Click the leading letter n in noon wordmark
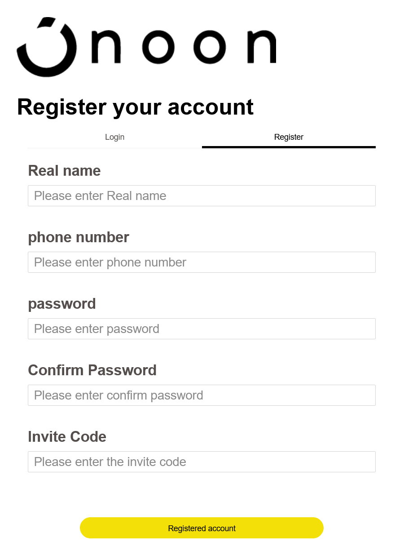 coord(106,47)
